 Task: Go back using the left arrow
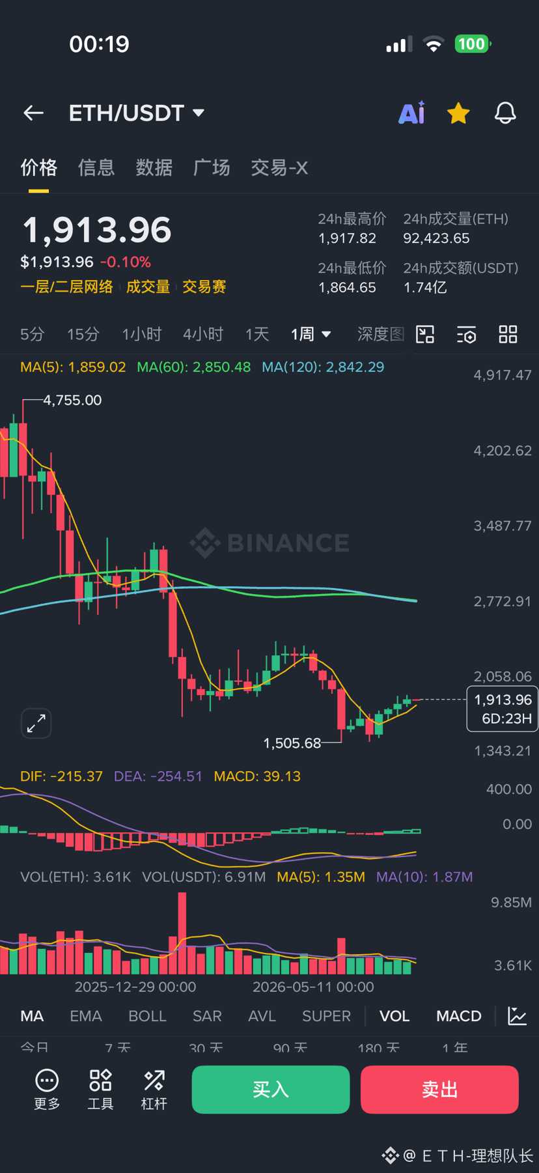click(34, 113)
